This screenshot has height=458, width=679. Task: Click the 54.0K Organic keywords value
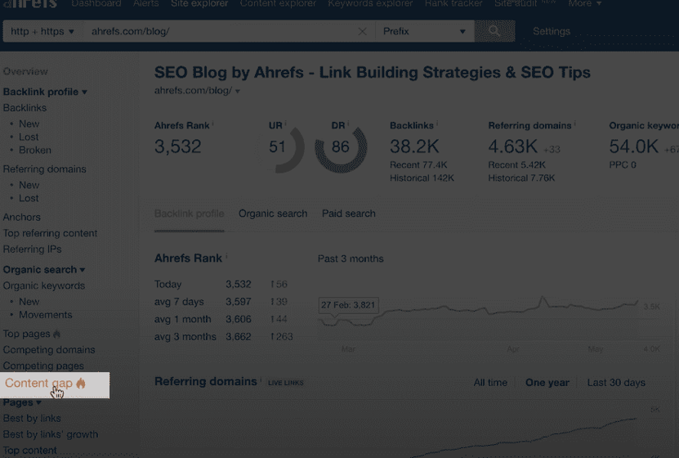tap(633, 146)
